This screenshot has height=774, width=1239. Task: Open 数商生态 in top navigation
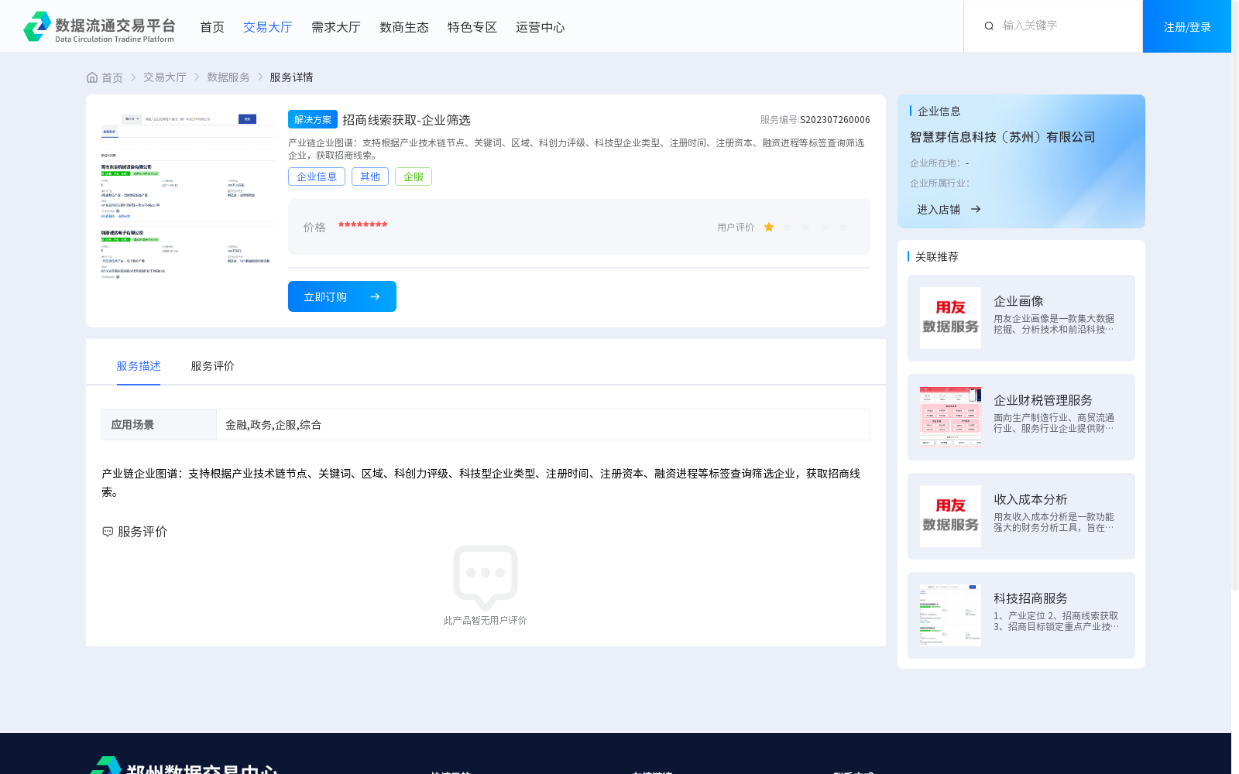pos(404,27)
